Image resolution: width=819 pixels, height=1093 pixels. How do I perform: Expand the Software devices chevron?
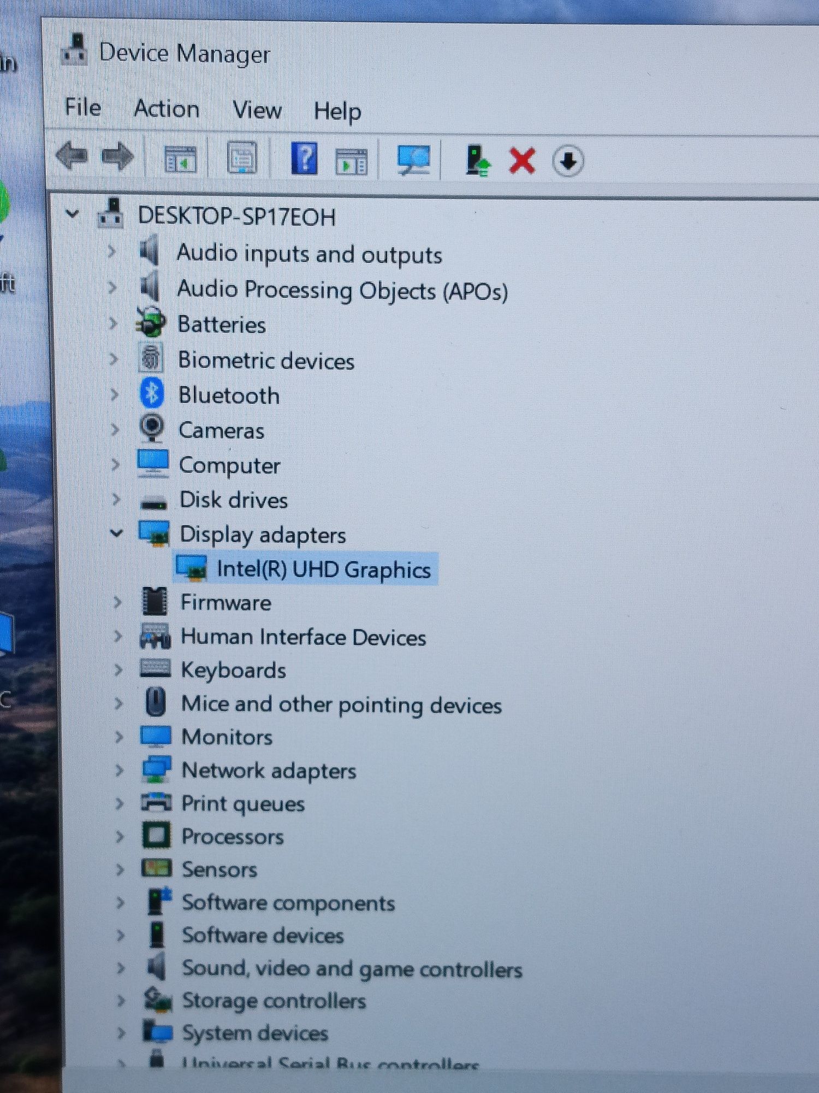[x=120, y=935]
